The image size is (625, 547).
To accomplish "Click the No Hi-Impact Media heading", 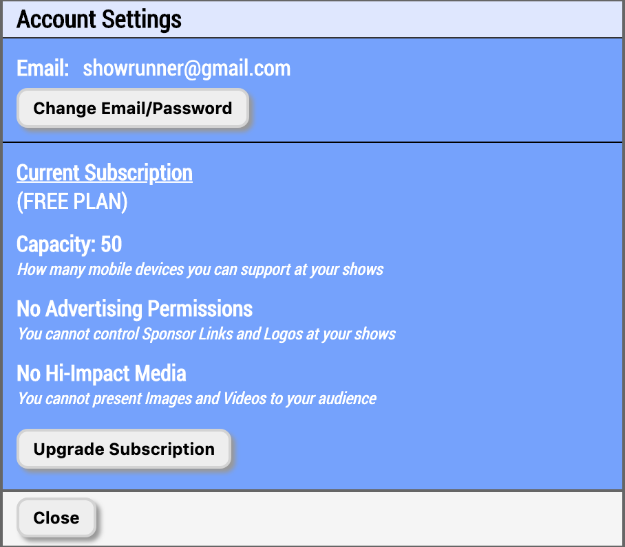I will [100, 373].
